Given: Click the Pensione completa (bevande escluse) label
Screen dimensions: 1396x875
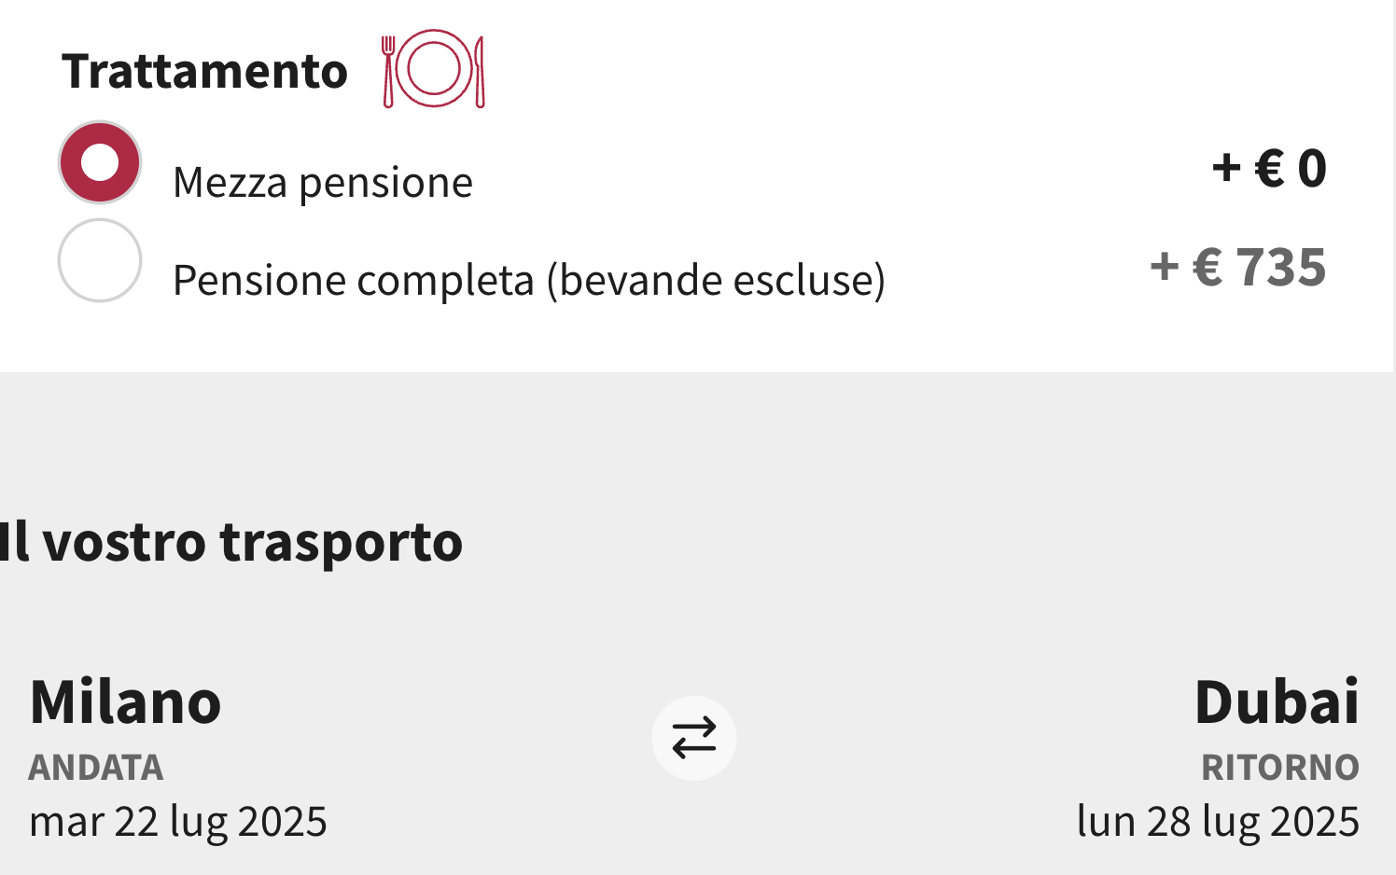Looking at the screenshot, I should coord(529,280).
